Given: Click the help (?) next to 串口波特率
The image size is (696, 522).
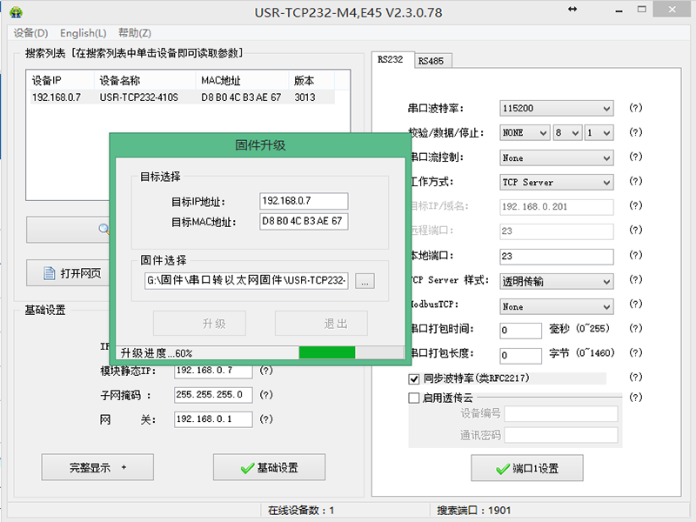Looking at the screenshot, I should coord(635,109).
